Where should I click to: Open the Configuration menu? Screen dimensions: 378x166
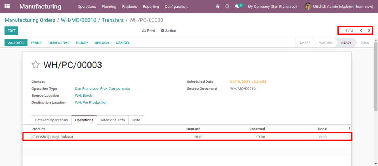click(x=176, y=7)
